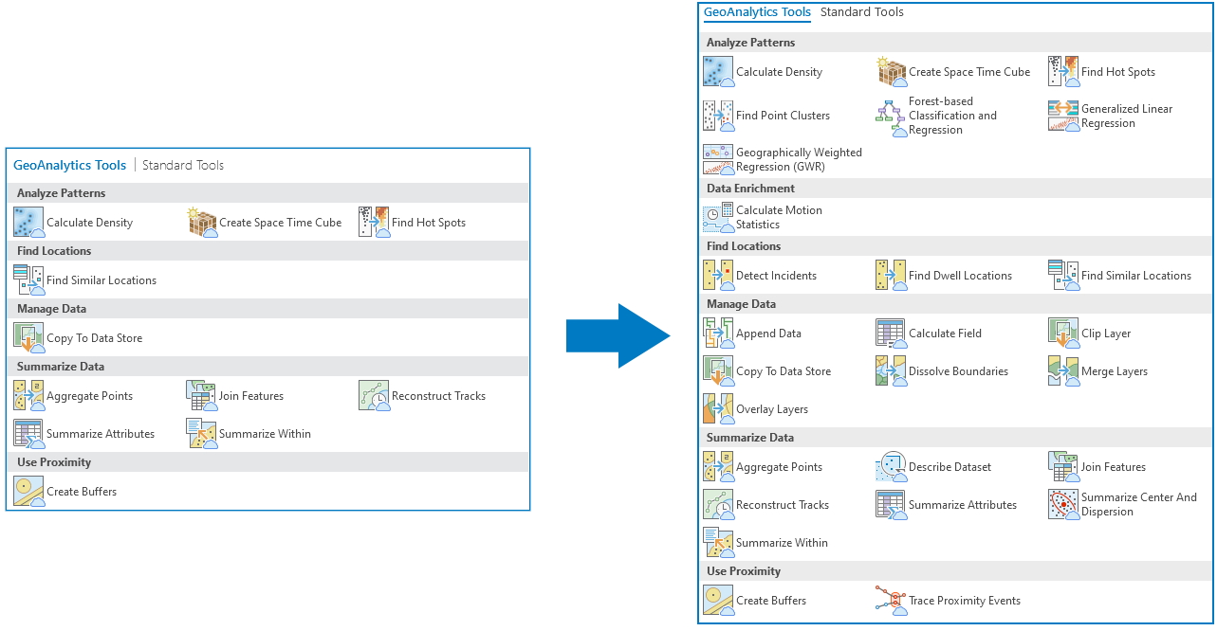
Task: Open Find Similar Locations icon in left panel
Action: pyautogui.click(x=28, y=280)
